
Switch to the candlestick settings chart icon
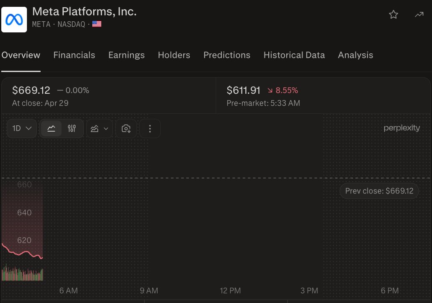72,128
